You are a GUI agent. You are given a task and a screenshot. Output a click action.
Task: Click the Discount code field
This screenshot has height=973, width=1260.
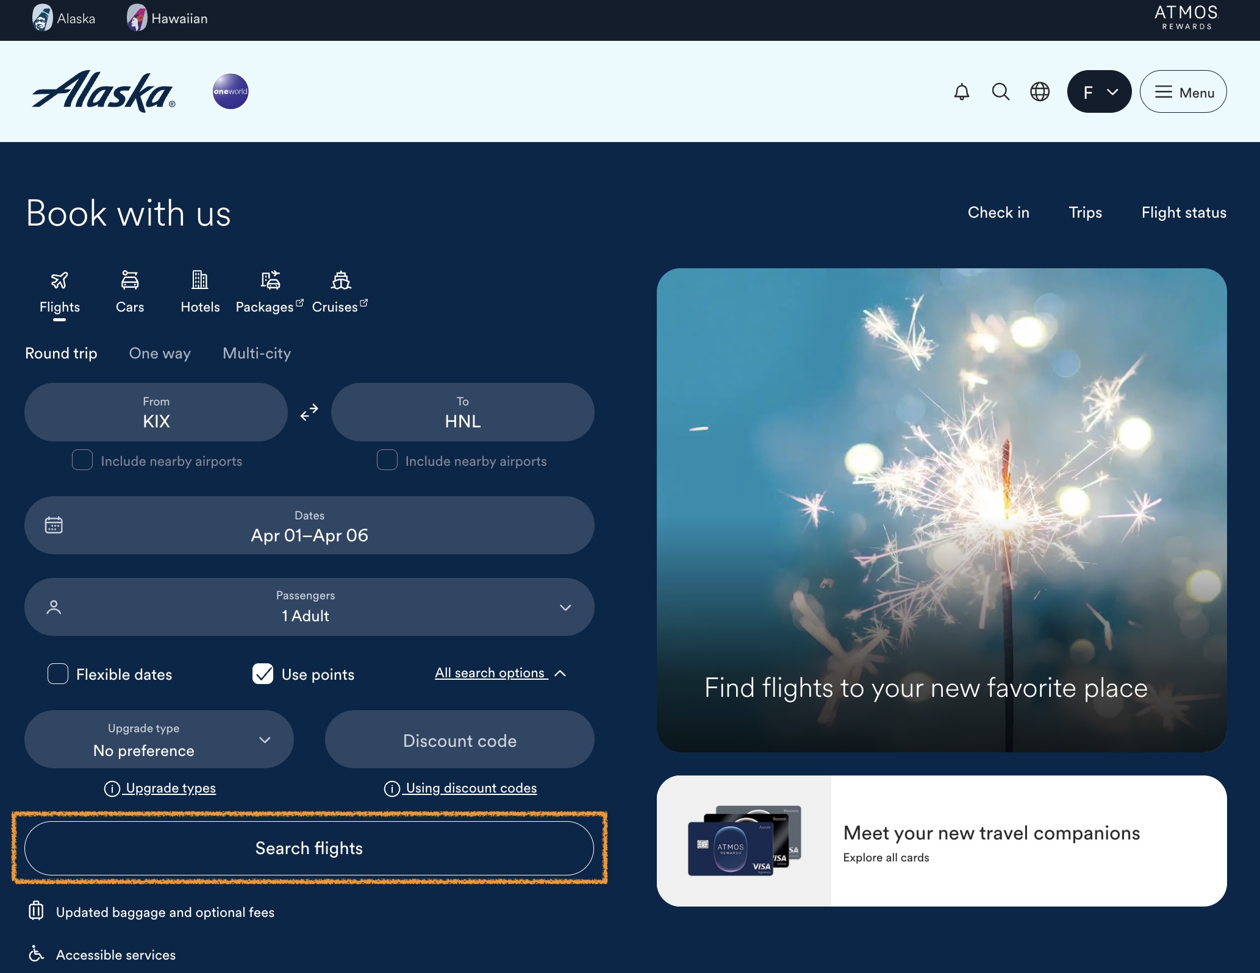pos(459,740)
